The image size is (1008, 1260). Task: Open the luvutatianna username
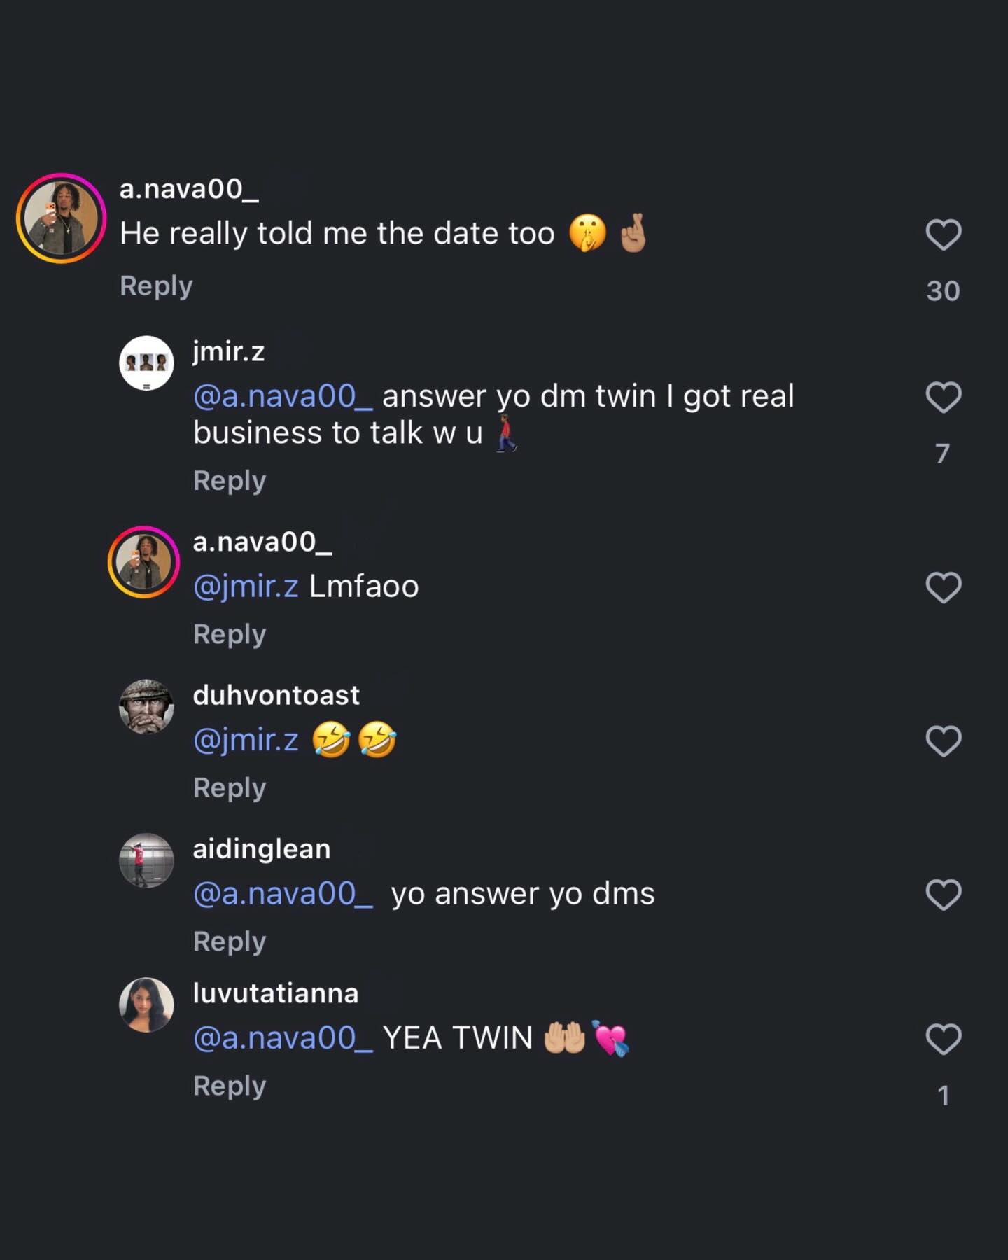(276, 993)
